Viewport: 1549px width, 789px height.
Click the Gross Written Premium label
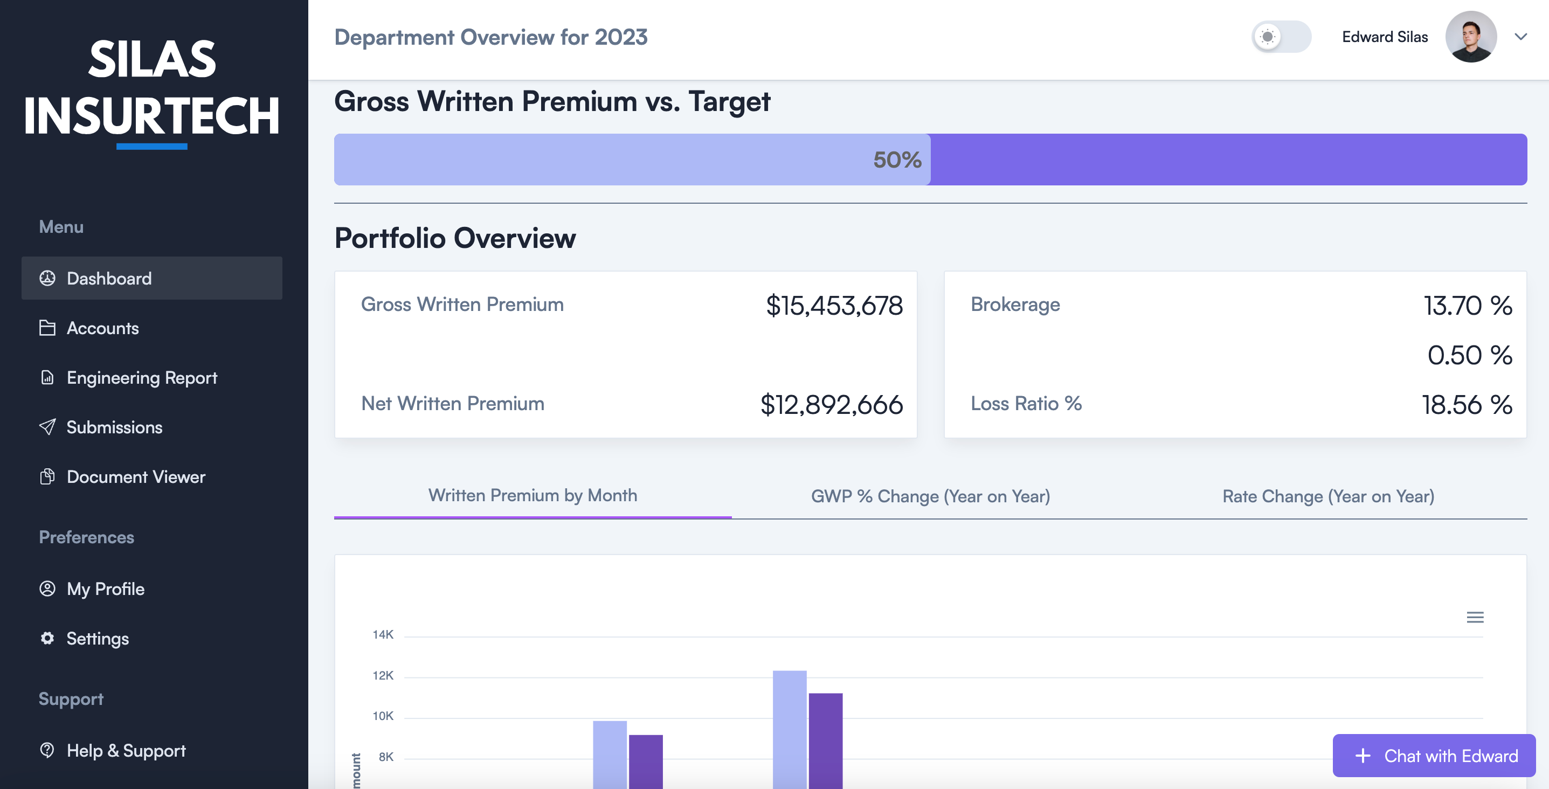point(462,304)
